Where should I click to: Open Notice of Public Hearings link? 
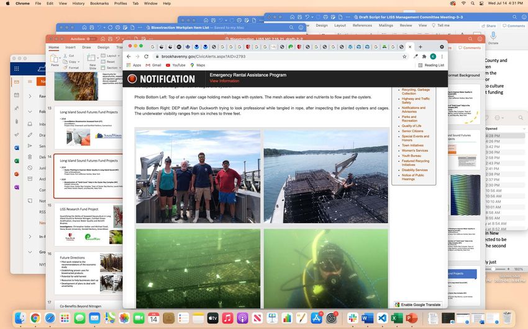tap(413, 177)
